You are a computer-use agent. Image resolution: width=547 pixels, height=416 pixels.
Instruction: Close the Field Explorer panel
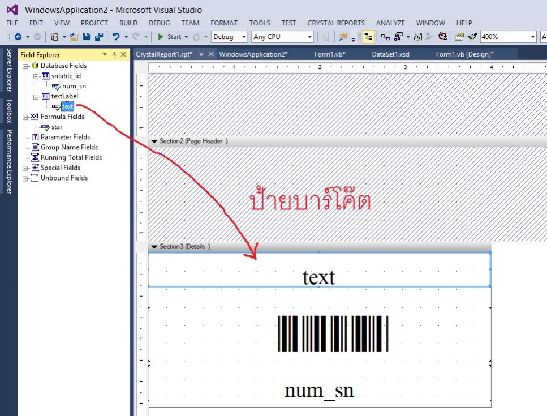123,54
